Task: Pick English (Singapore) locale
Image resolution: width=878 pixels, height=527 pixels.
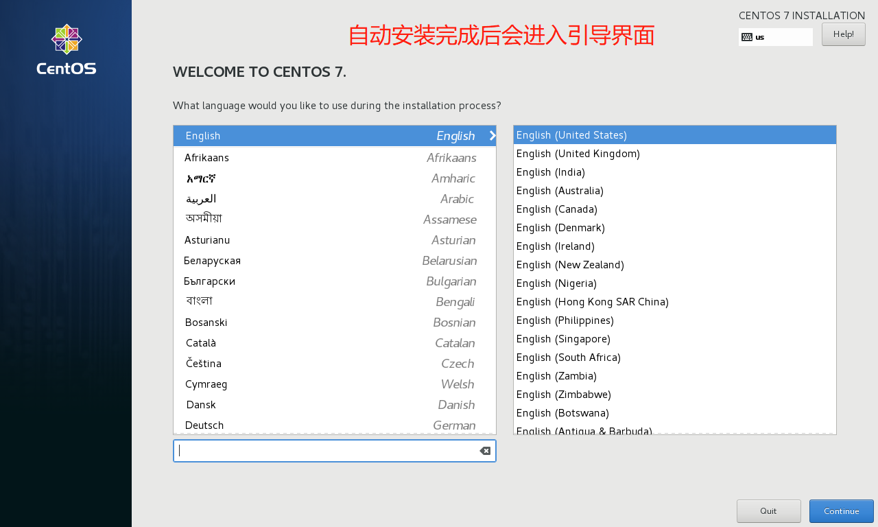Action: point(675,339)
